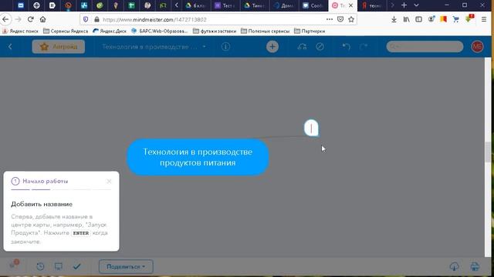Open the БАРС.Web-Образова... bookmark
The height and width of the screenshot is (277, 494).
tap(160, 31)
